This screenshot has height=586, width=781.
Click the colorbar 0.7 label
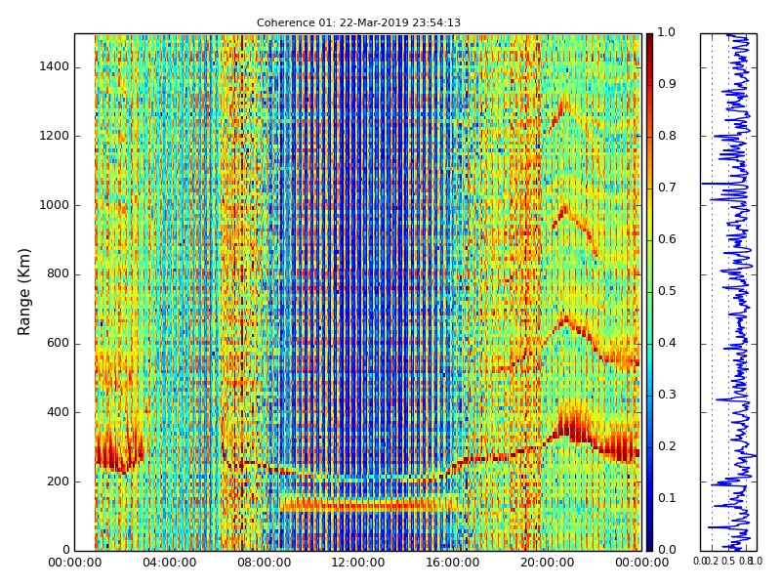(667, 188)
